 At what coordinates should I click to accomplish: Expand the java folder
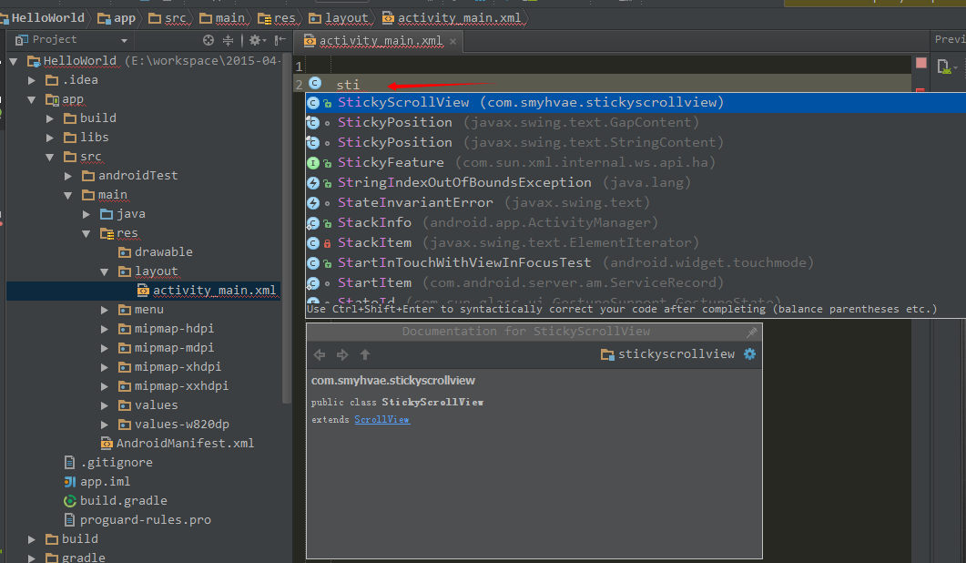click(86, 214)
